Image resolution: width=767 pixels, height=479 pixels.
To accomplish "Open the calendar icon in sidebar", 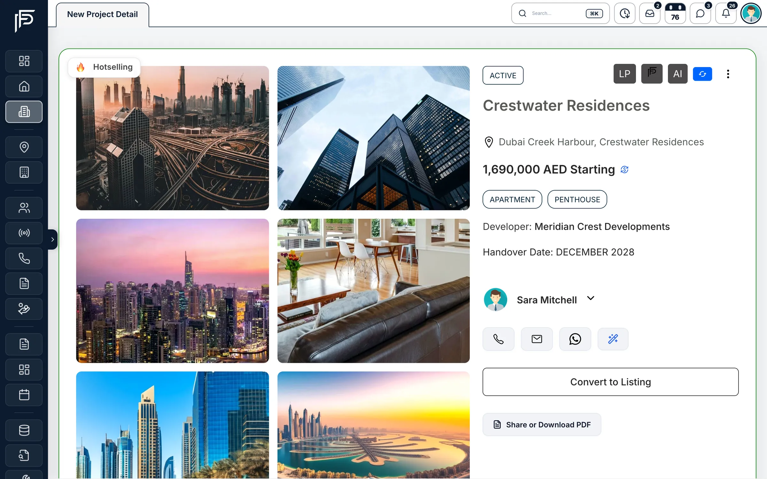I will 24,395.
